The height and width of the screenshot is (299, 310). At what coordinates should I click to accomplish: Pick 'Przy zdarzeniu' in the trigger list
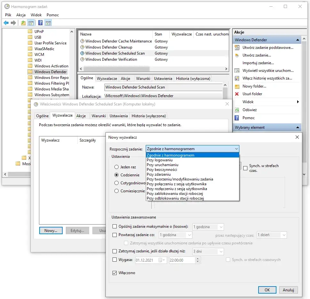[159, 174]
